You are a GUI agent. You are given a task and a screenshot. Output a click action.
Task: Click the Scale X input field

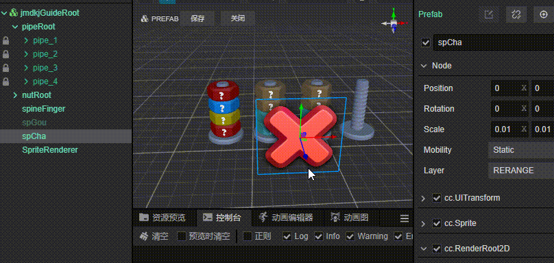tap(509, 129)
